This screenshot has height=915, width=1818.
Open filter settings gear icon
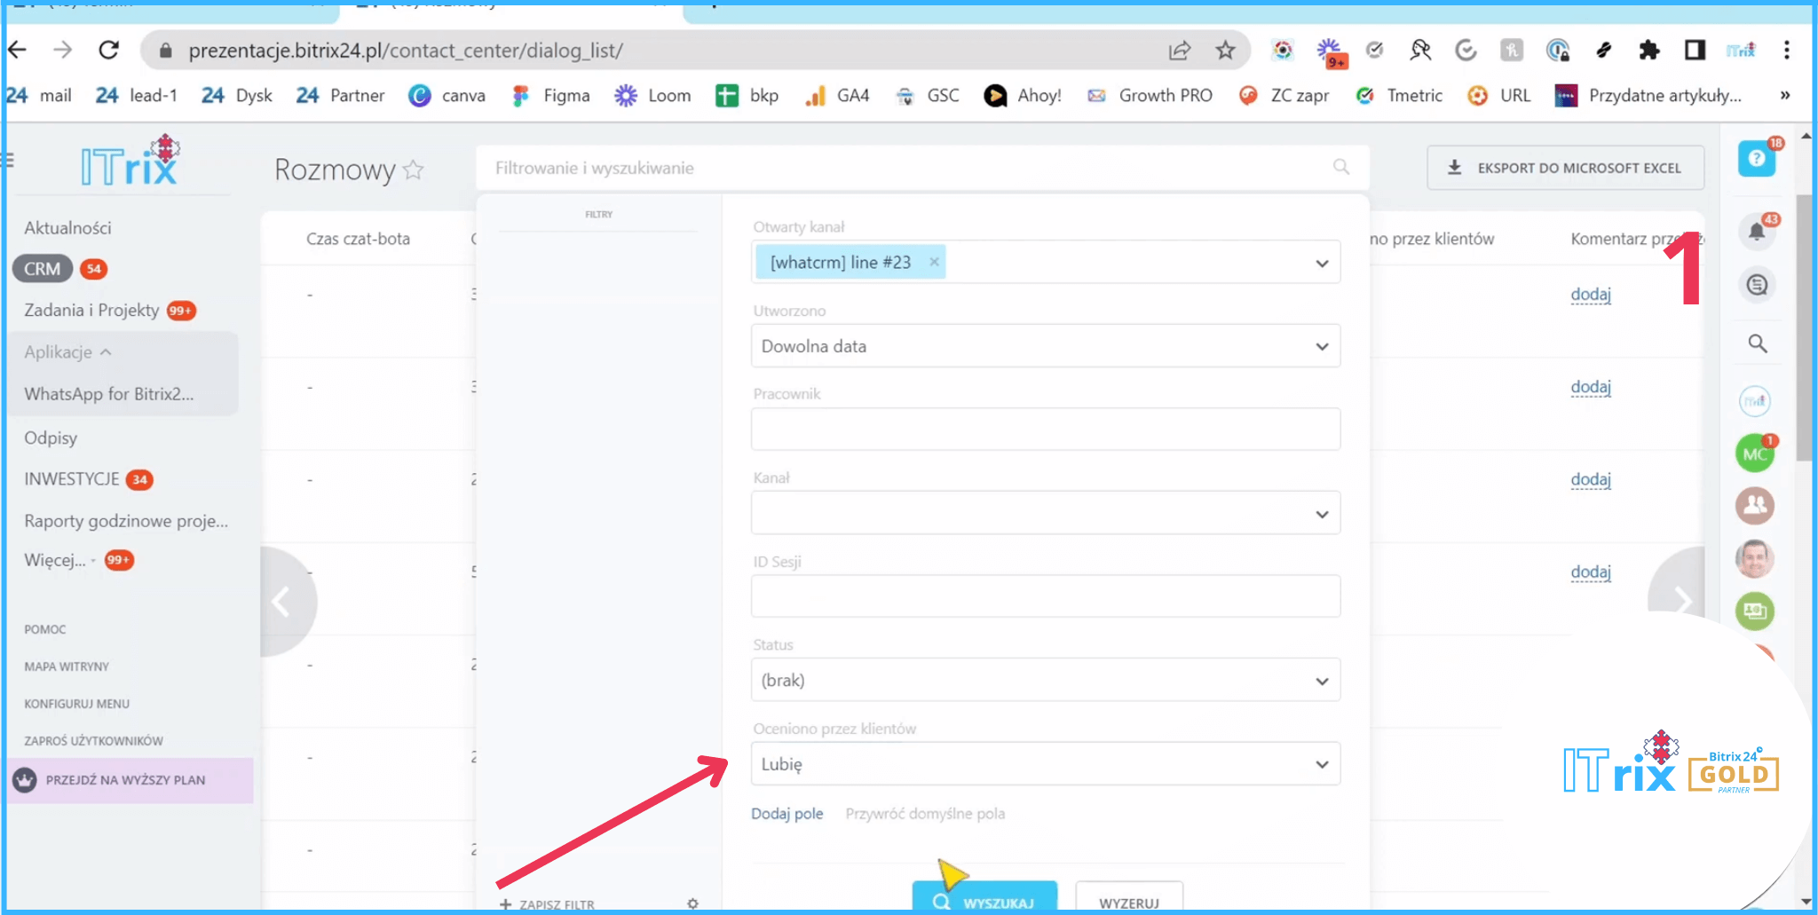(692, 903)
